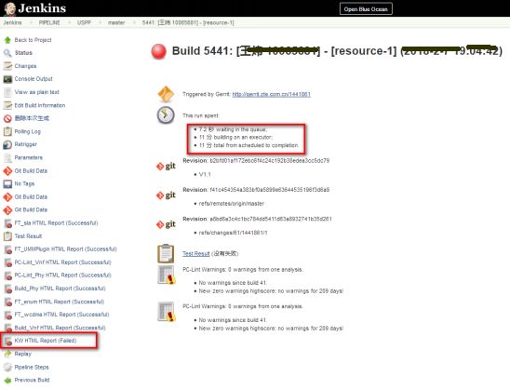
Task: Click git icon beside refs/remotes/origin/master
Action: (x=166, y=195)
